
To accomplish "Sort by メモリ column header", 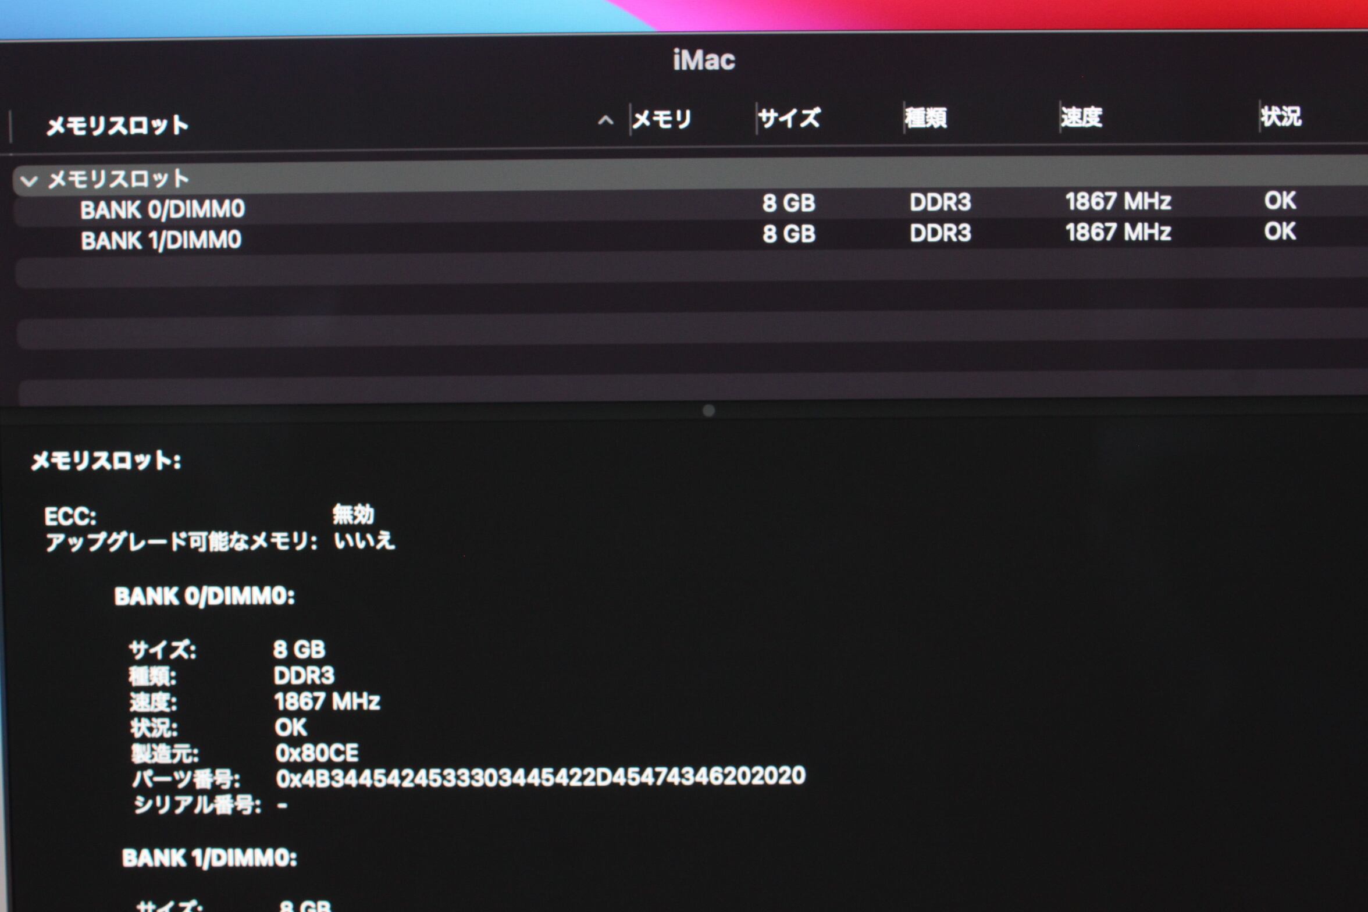I will [661, 119].
